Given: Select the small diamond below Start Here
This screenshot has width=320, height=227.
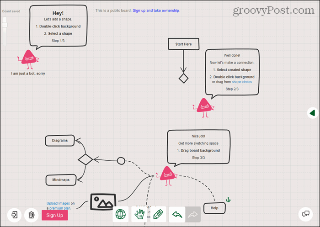Looking at the screenshot, I should coord(183,78).
